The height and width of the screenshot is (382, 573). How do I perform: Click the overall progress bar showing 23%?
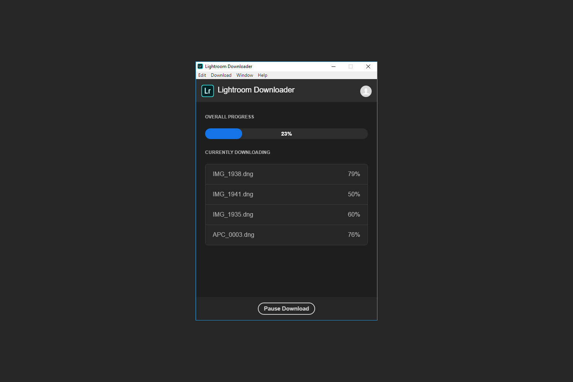tap(286, 134)
